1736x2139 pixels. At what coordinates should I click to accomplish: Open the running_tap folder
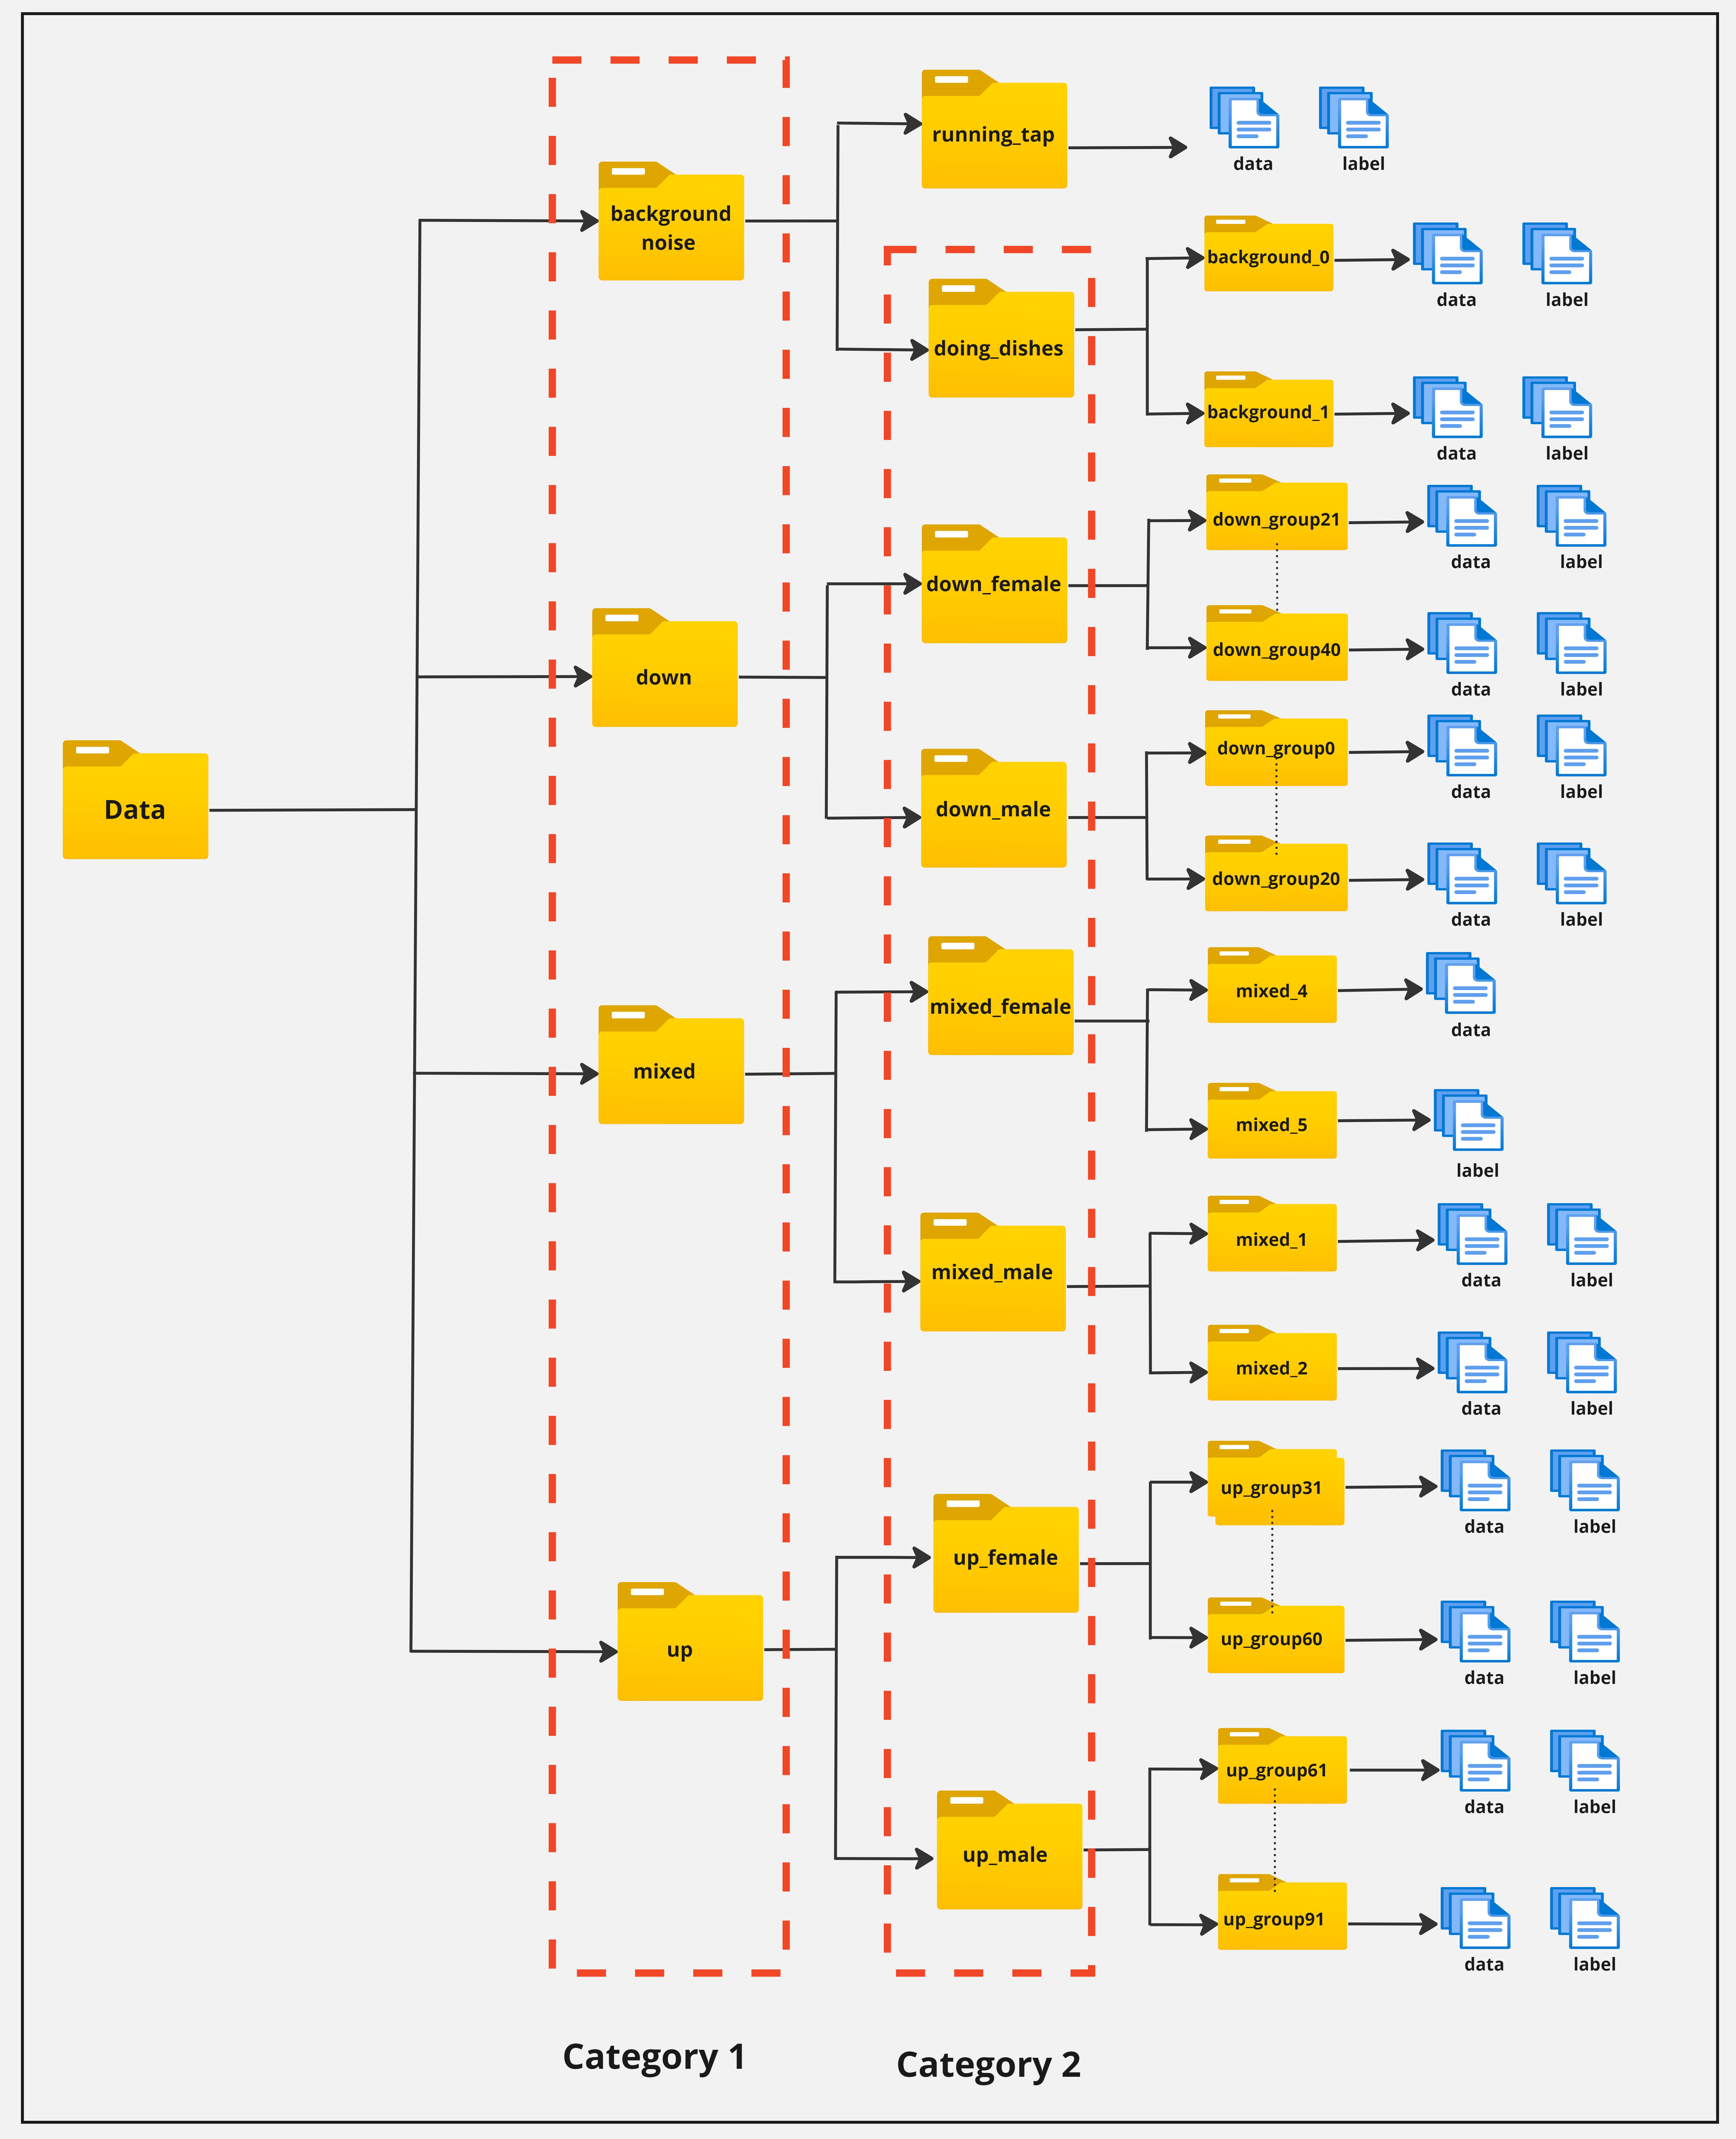tap(994, 129)
